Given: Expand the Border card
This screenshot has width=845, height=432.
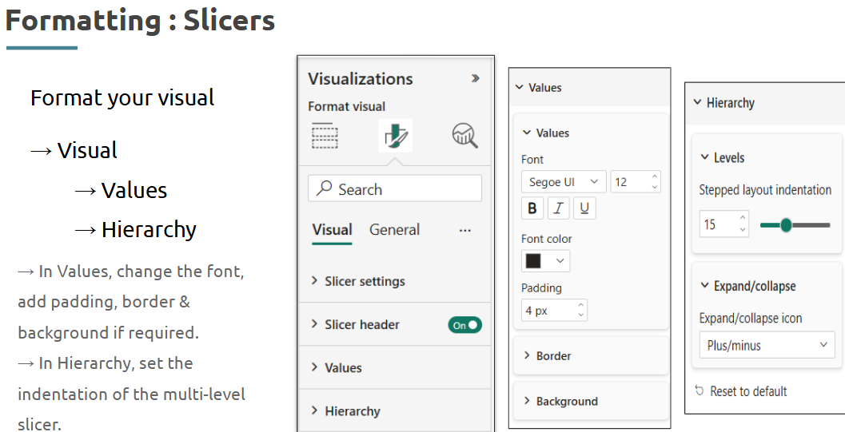Looking at the screenshot, I should point(591,355).
